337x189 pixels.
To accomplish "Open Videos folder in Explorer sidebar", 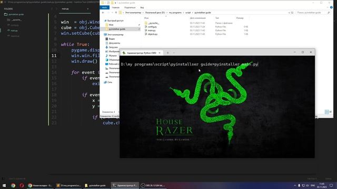I will 110,39.
